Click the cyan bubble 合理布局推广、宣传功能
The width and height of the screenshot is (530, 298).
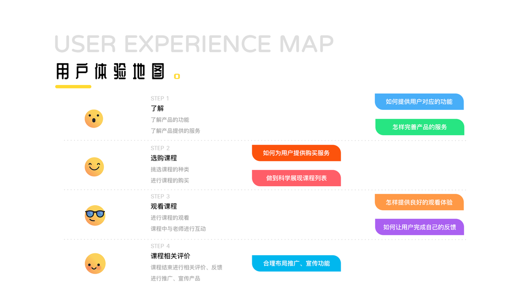[x=296, y=263]
